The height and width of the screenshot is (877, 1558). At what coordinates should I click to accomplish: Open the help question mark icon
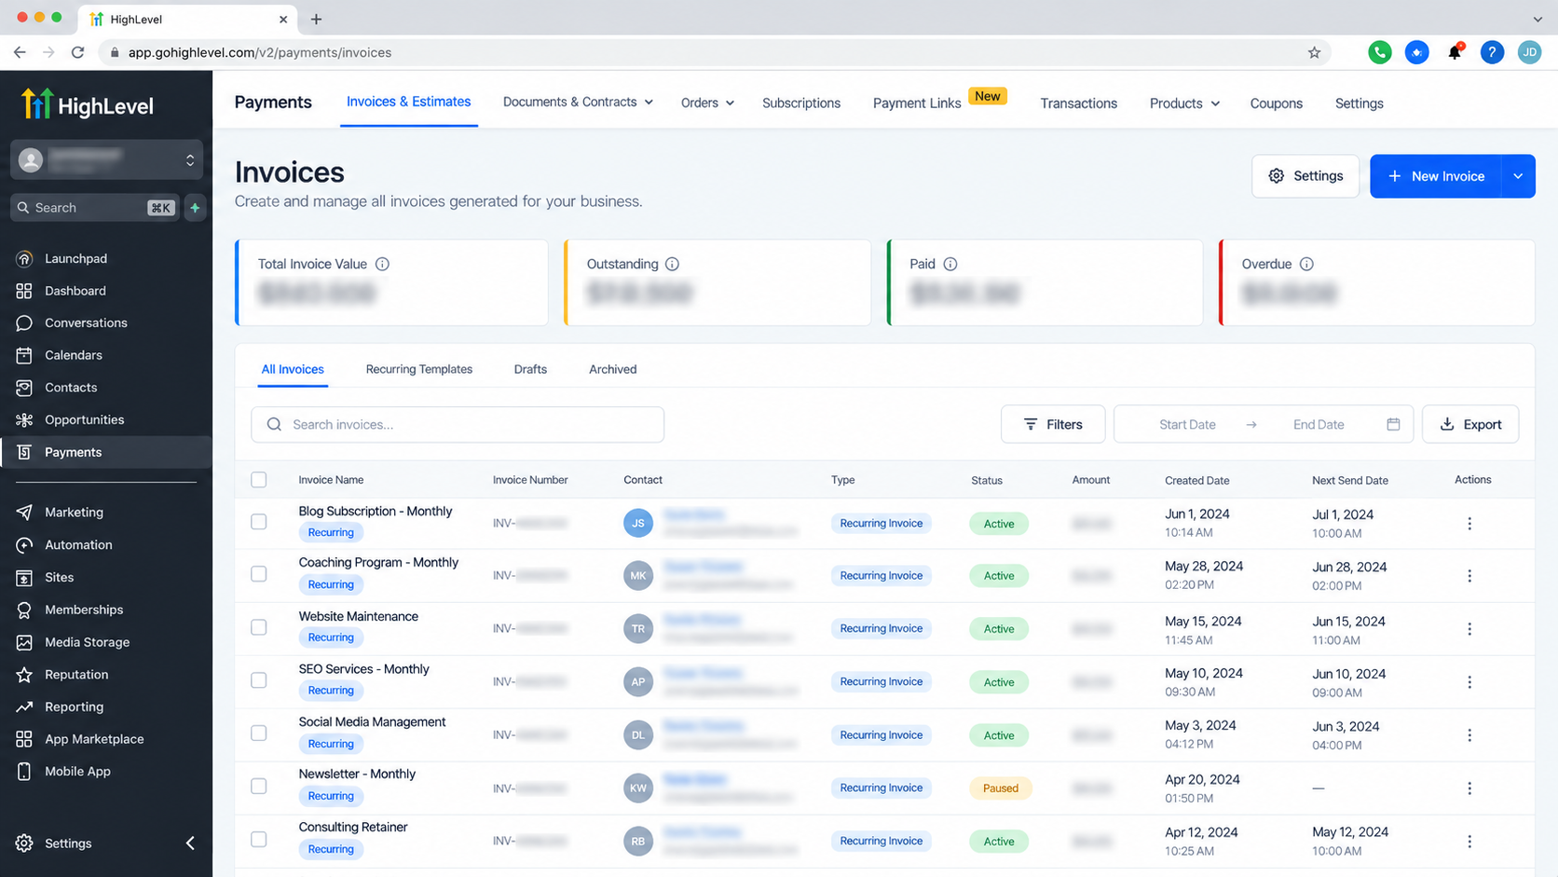tap(1492, 52)
